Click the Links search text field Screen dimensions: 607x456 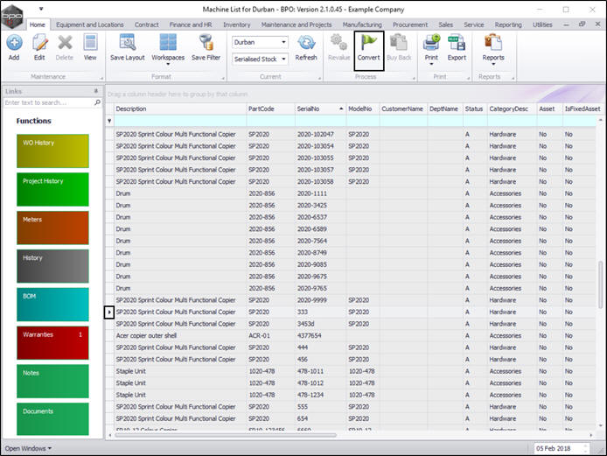(x=47, y=102)
